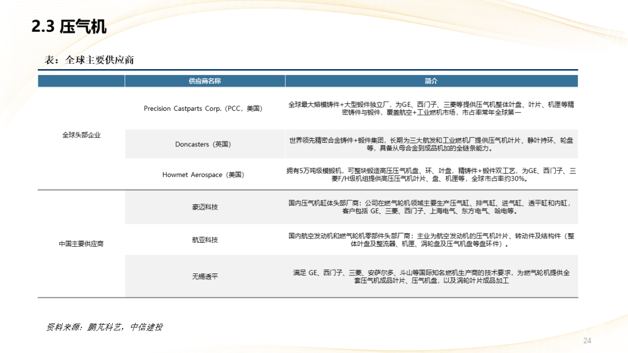The height and width of the screenshot is (353, 628).
Task: Click the description starting 全球最大熔模铸件
Action: pos(431,109)
